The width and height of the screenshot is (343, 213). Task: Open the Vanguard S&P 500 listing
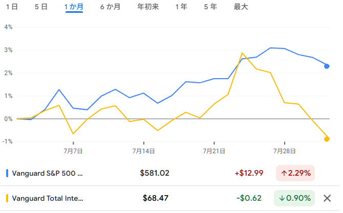point(47,173)
